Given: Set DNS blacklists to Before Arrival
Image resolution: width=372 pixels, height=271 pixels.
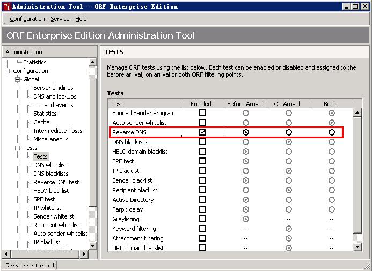Looking at the screenshot, I should (x=246, y=142).
